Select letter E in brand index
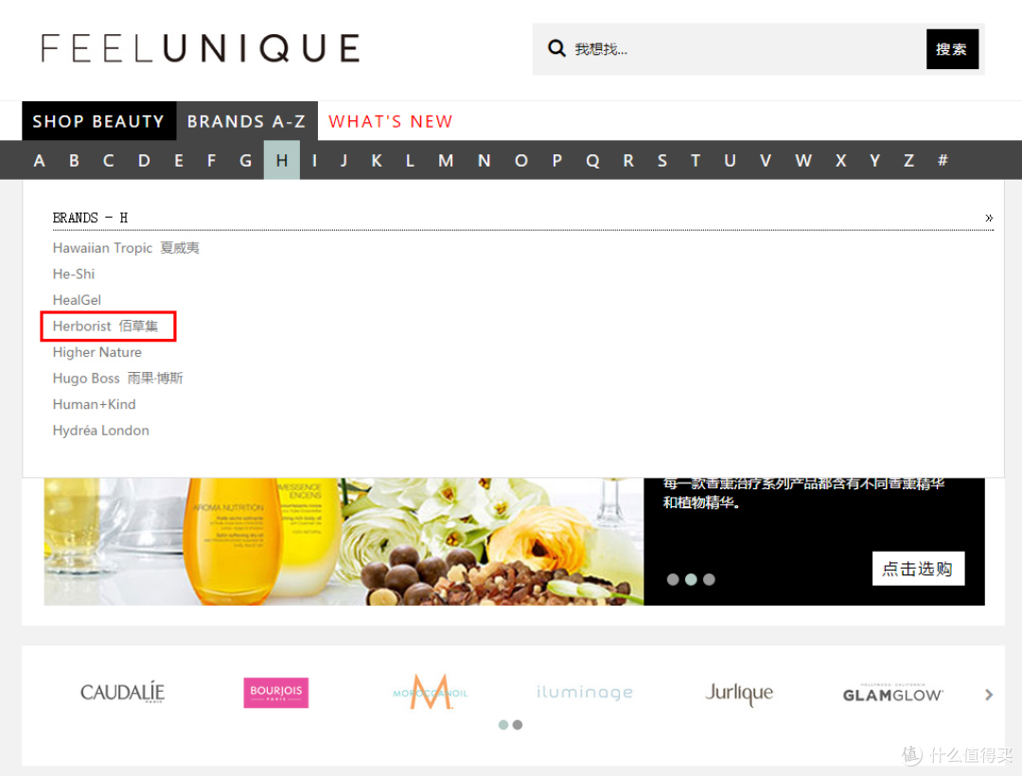Viewport: 1022px width, 776px height. (179, 160)
